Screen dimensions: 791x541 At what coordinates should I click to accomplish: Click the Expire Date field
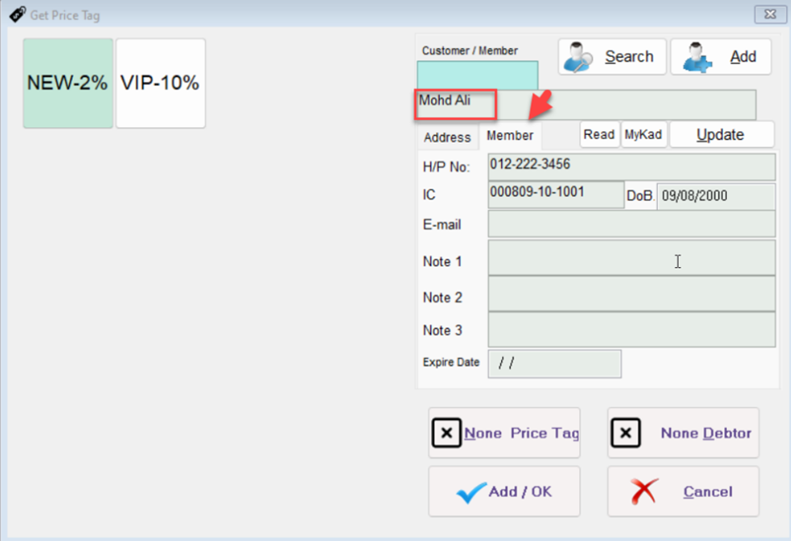[554, 363]
